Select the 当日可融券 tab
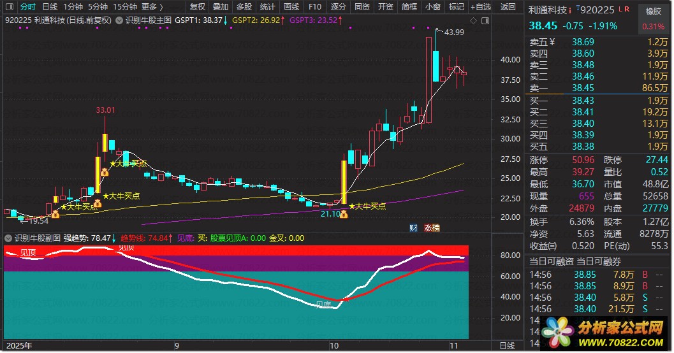The image size is (674, 353). (599, 261)
